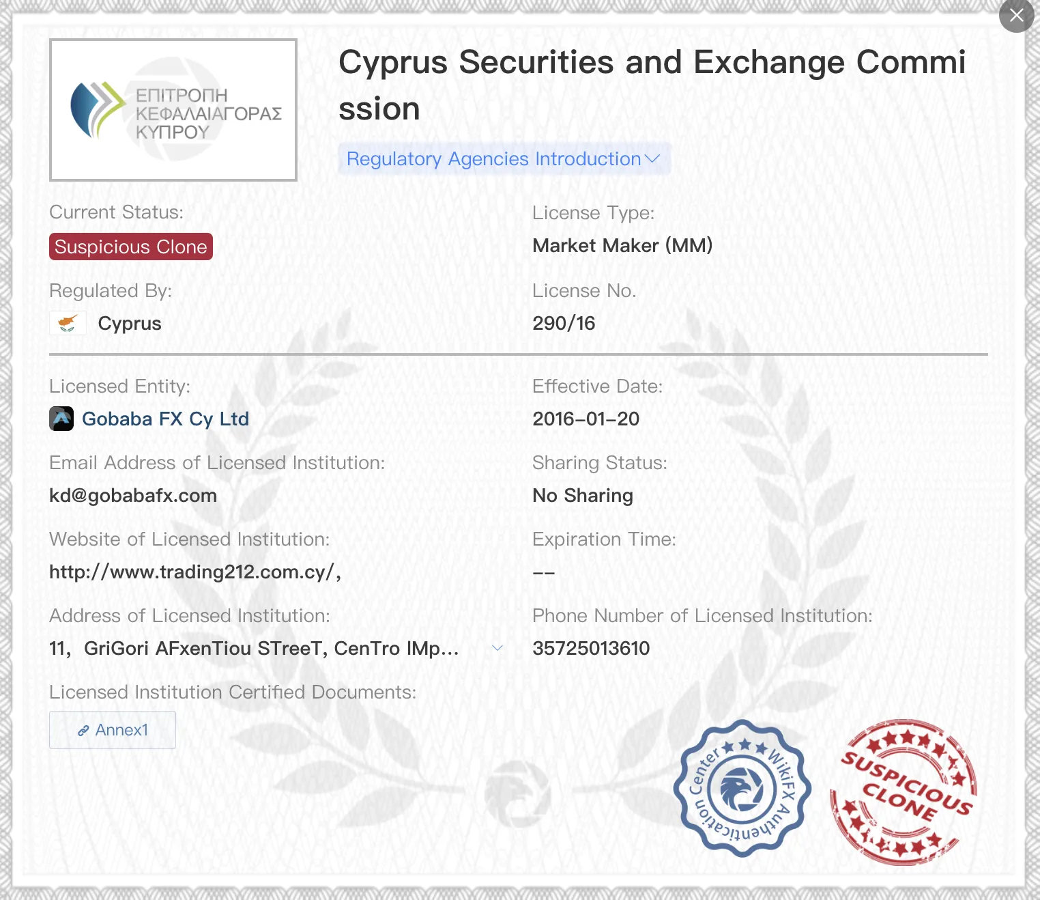Click the Cyprus country name
The image size is (1040, 900).
[130, 323]
